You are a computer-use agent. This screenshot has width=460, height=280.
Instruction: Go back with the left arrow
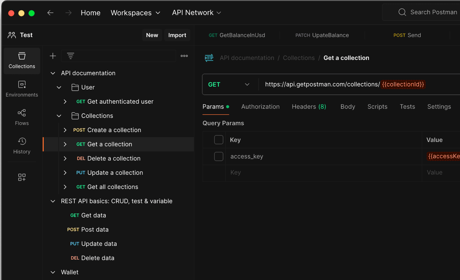click(50, 13)
